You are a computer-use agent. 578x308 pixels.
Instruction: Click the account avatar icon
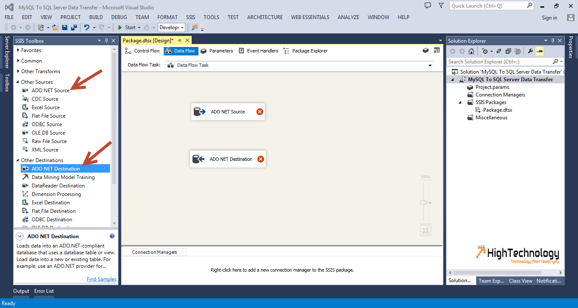pos(571,17)
